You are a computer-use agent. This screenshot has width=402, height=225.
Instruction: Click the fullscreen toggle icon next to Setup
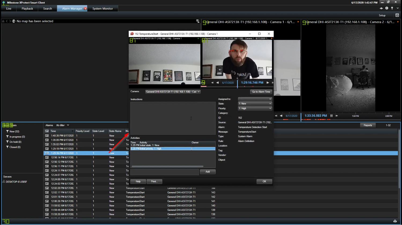point(397,15)
